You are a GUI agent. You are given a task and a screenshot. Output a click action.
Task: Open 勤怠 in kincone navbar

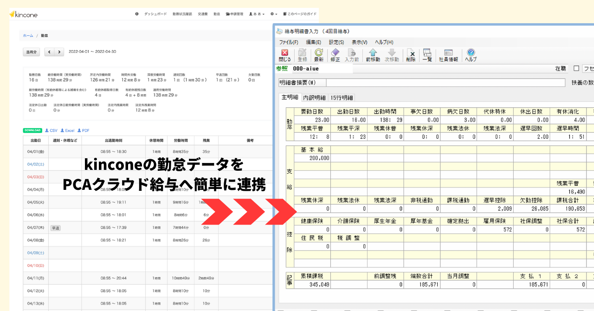pos(217,14)
